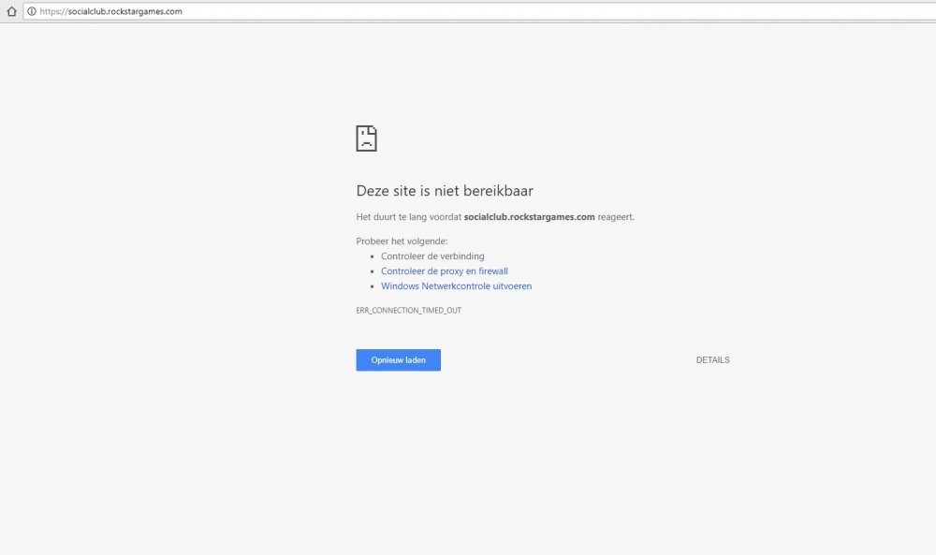Go to the browser home page icon
The width and height of the screenshot is (936, 555).
[x=11, y=11]
